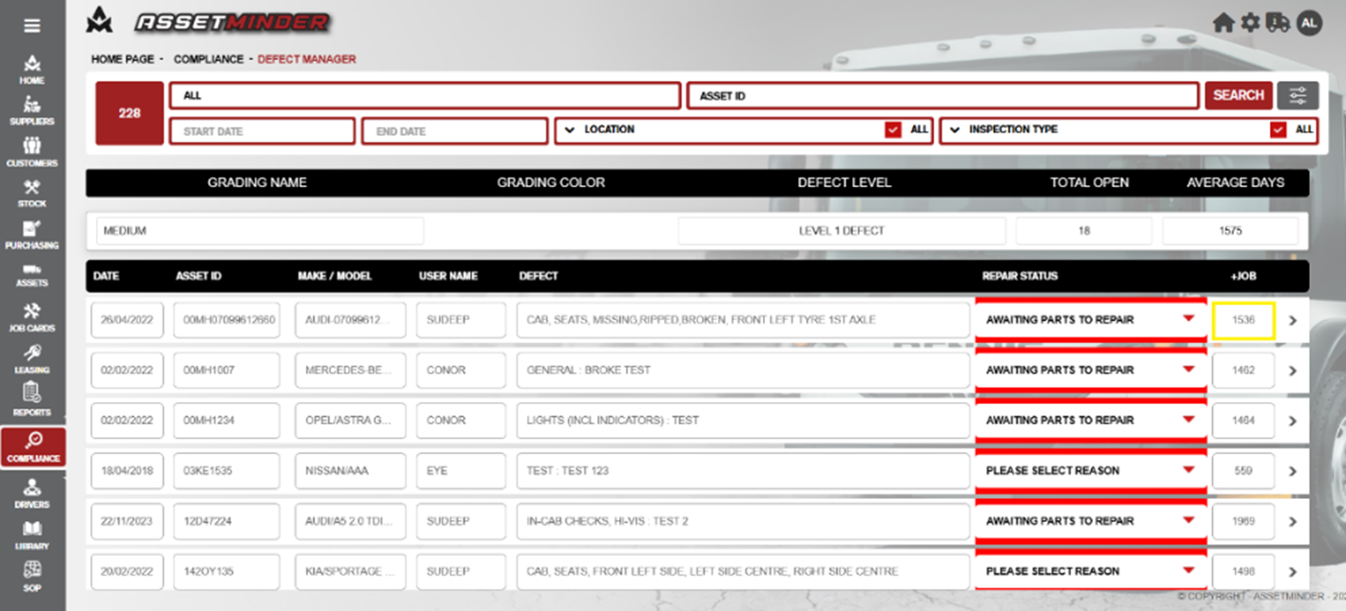Click defect text GENERAL : BROKE TEST
This screenshot has width=1346, height=611.
coord(589,371)
